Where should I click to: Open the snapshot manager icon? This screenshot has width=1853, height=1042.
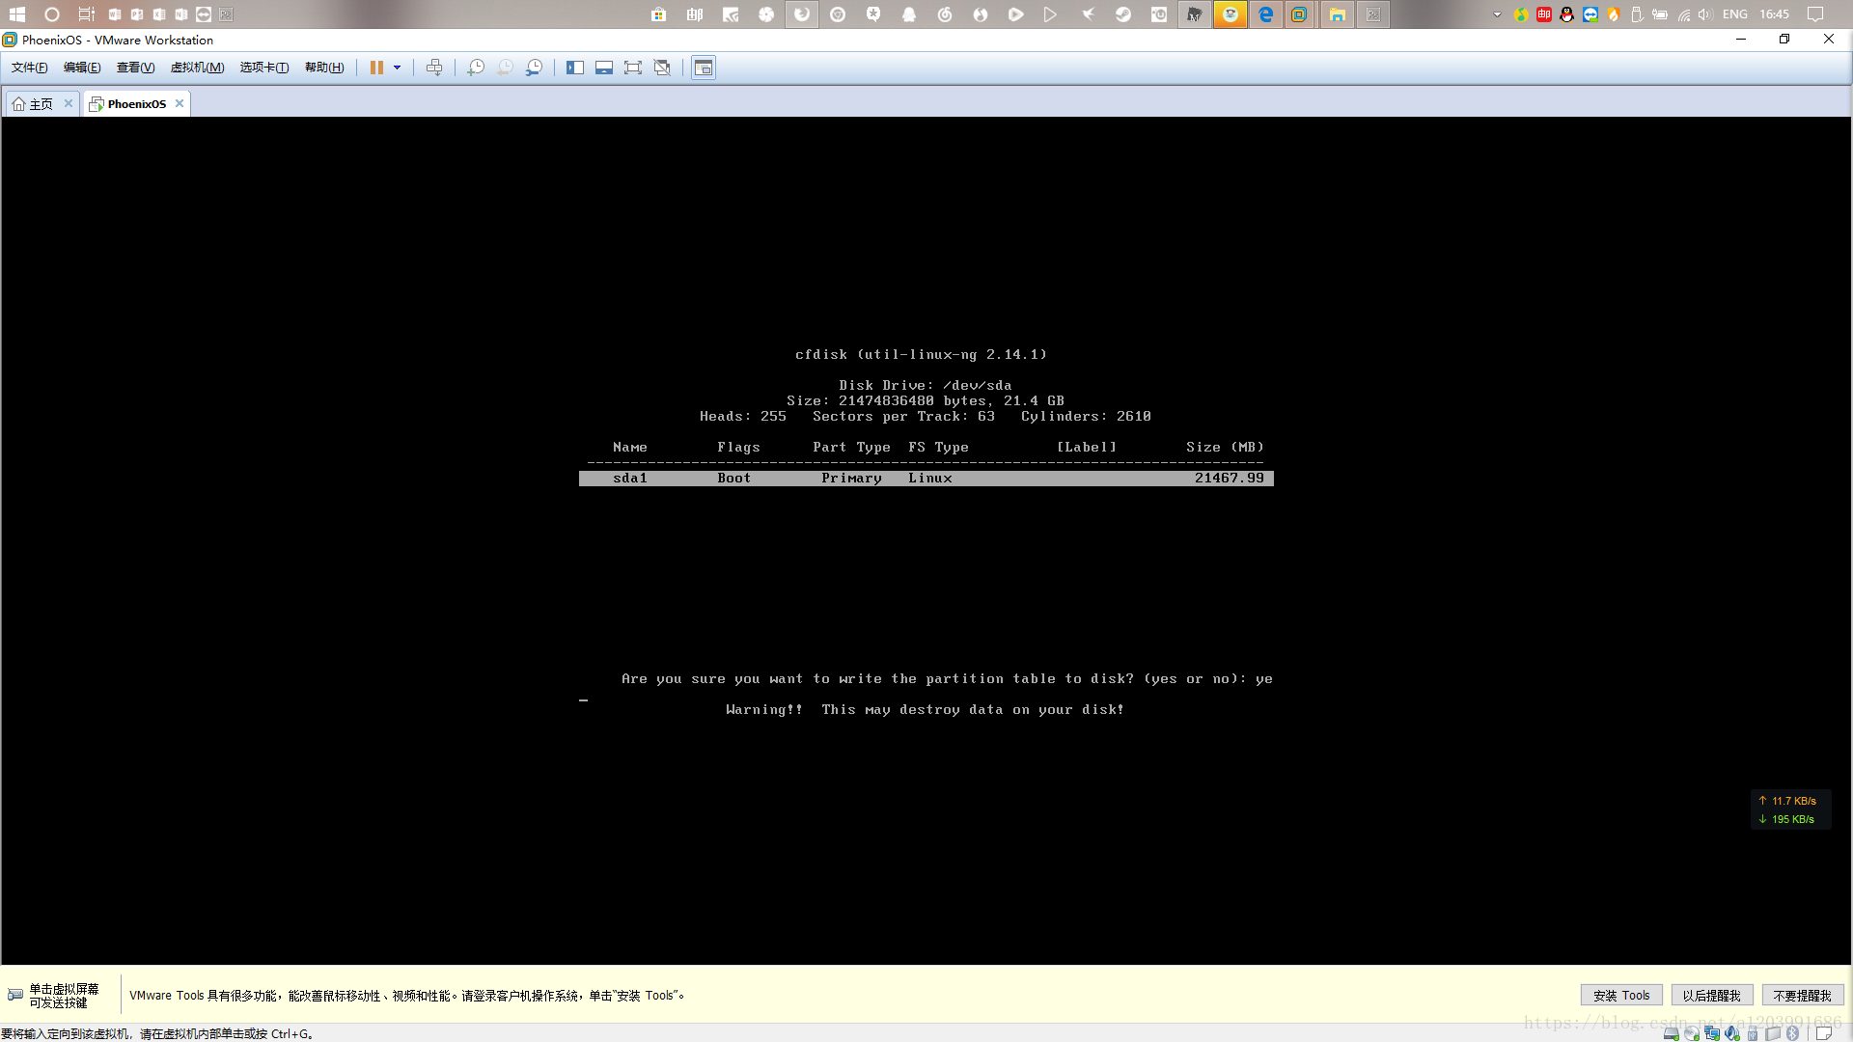[x=534, y=68]
